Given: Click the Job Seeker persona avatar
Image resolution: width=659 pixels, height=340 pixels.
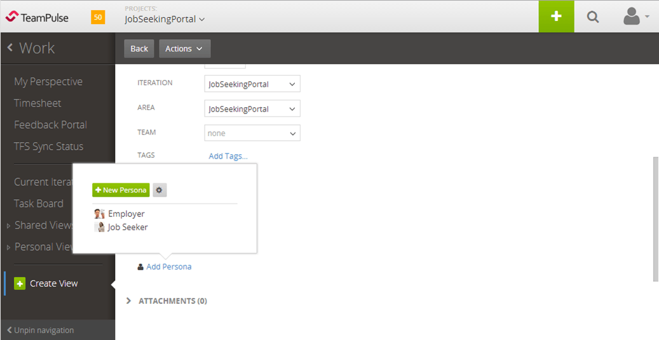Looking at the screenshot, I should click(99, 227).
